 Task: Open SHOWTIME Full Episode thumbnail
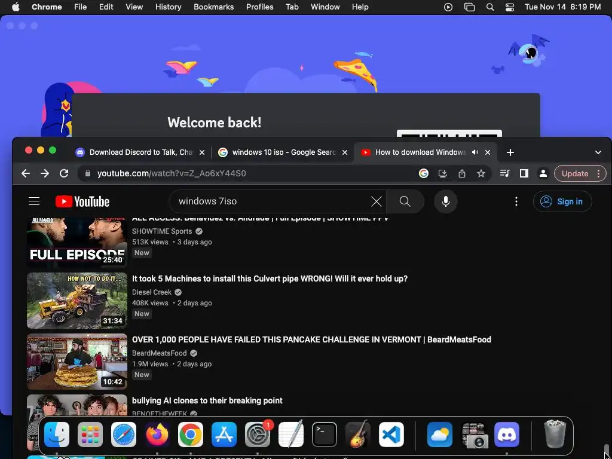(x=77, y=242)
